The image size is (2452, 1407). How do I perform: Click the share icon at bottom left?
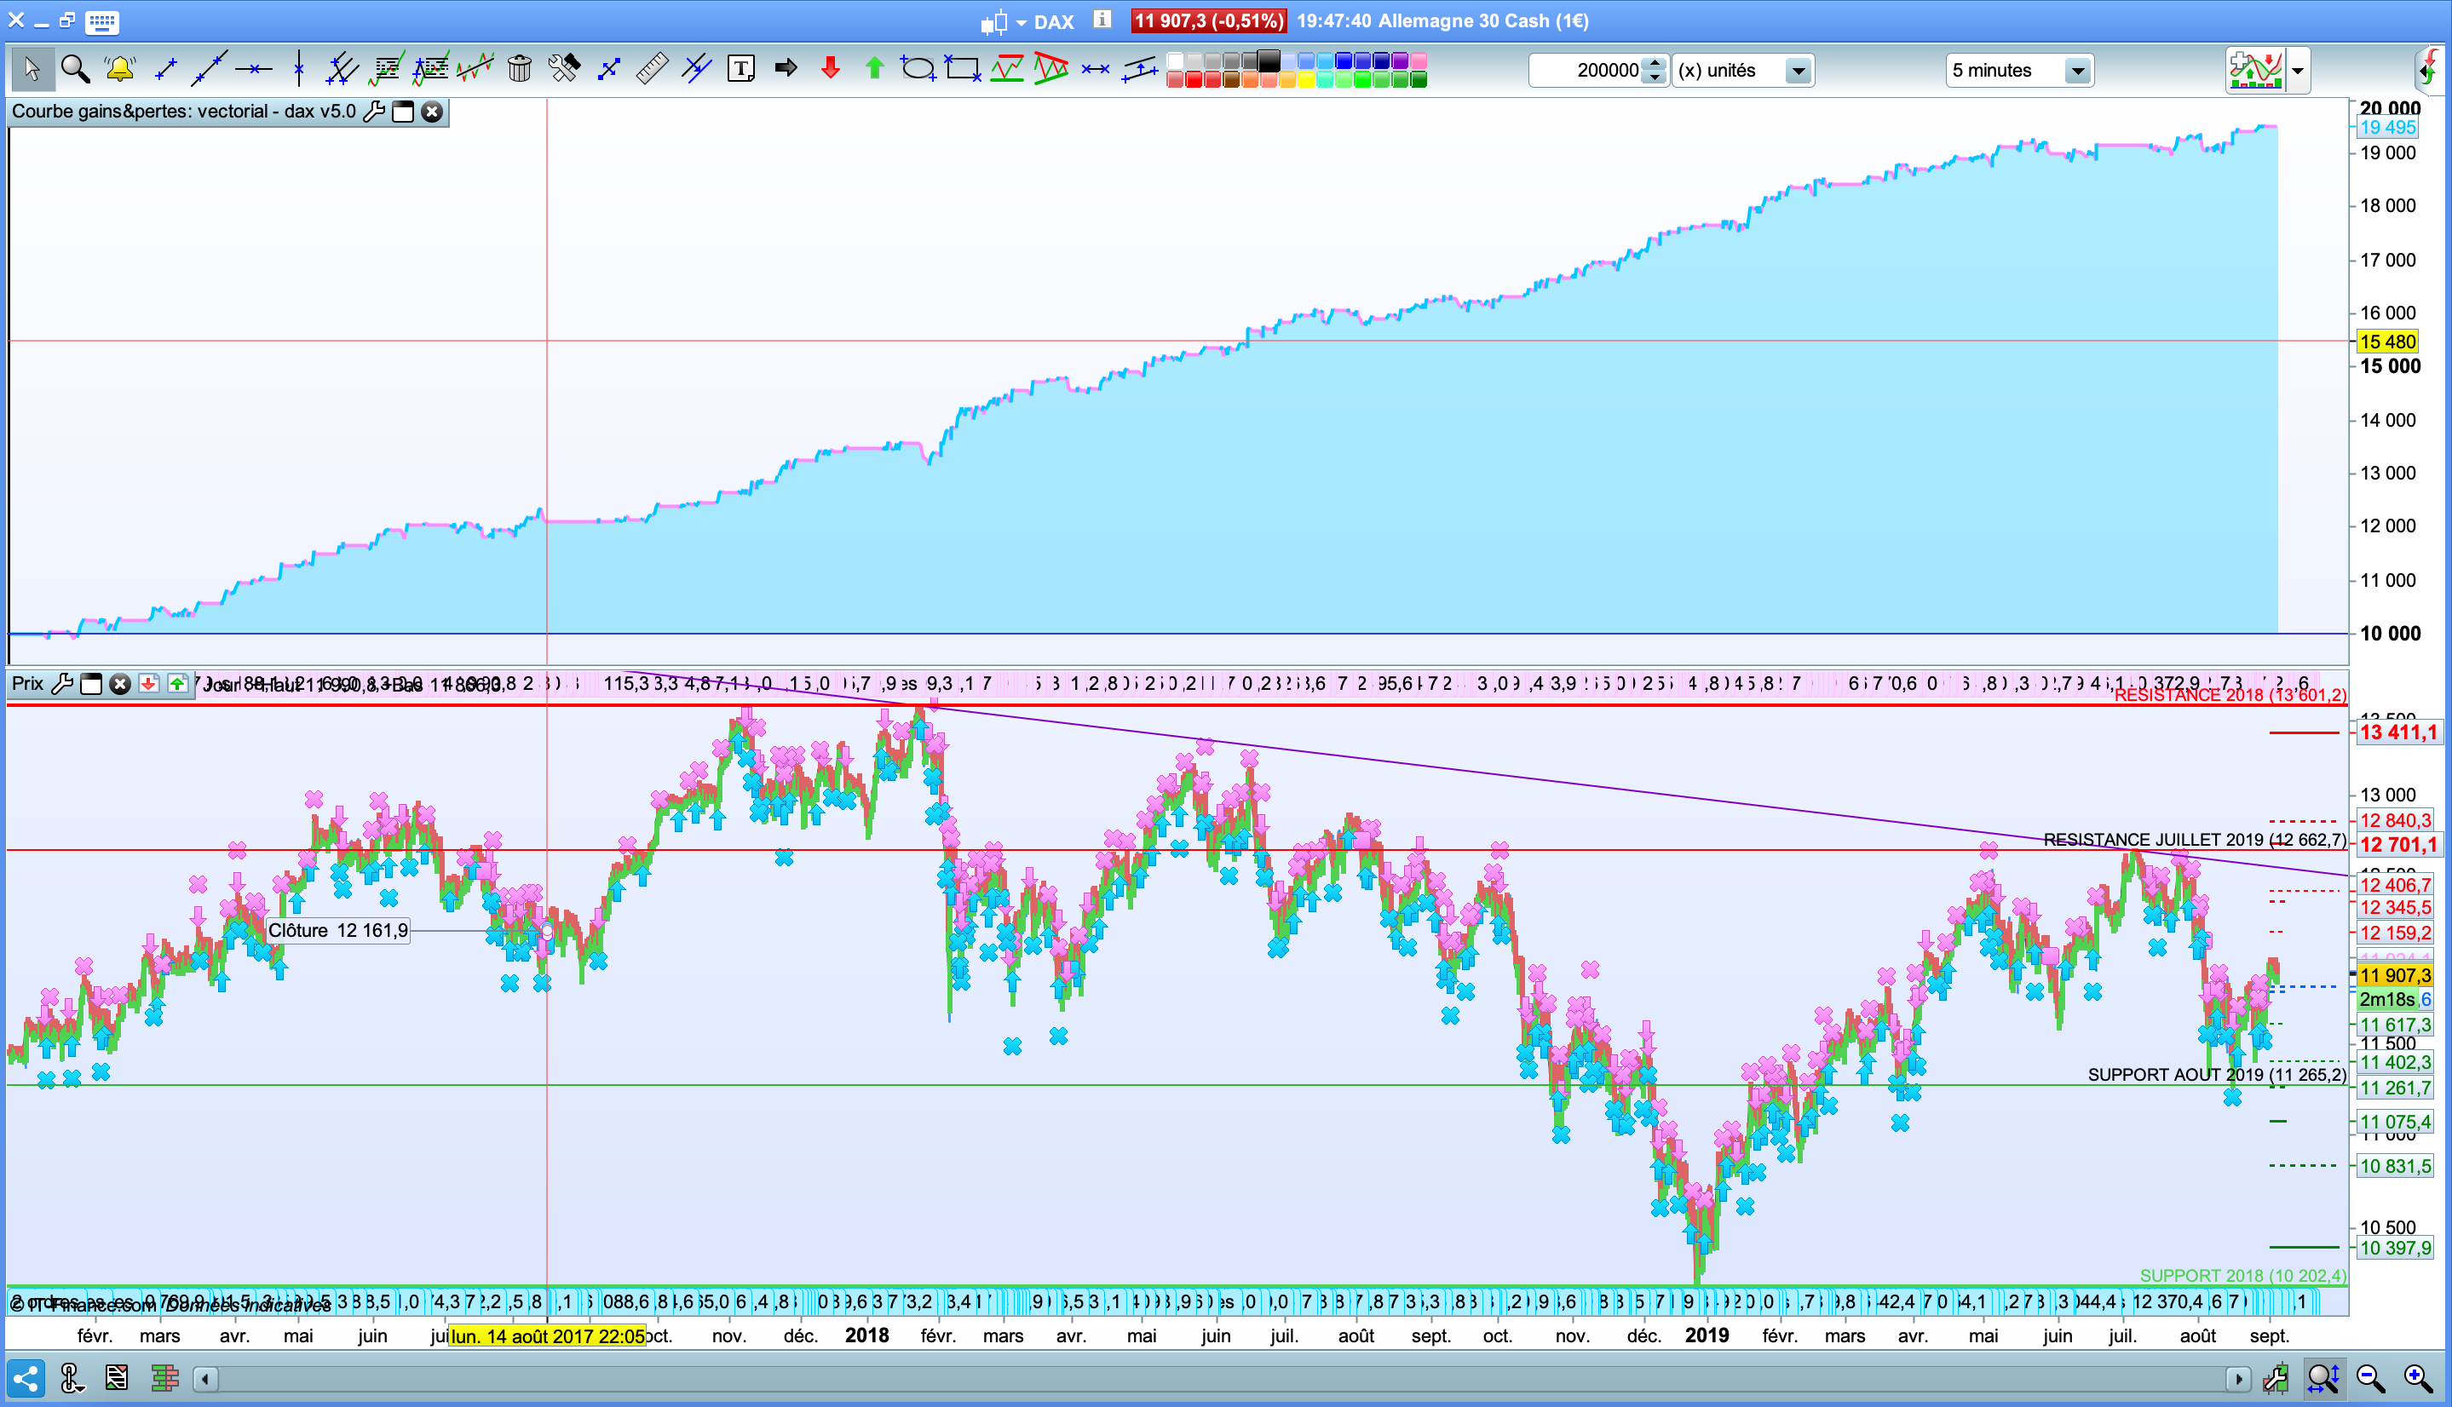tap(26, 1378)
